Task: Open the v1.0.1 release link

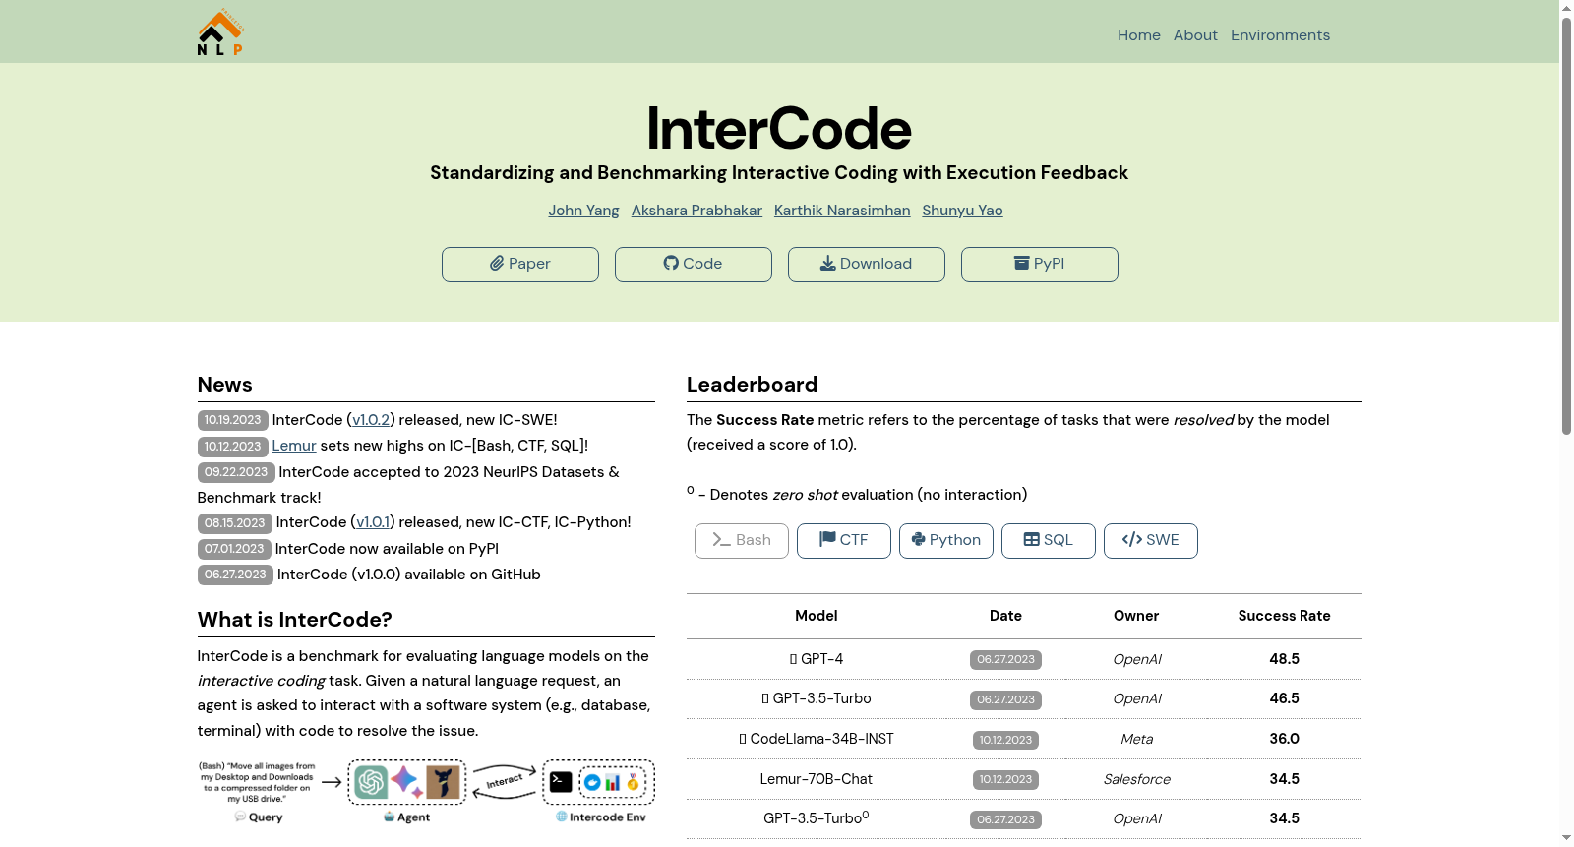Action: coord(373,522)
